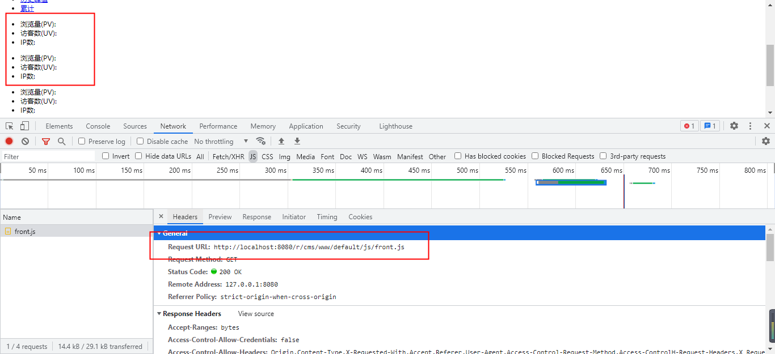775x354 pixels.
Task: Filter requests by Manifest type
Action: click(x=410, y=156)
